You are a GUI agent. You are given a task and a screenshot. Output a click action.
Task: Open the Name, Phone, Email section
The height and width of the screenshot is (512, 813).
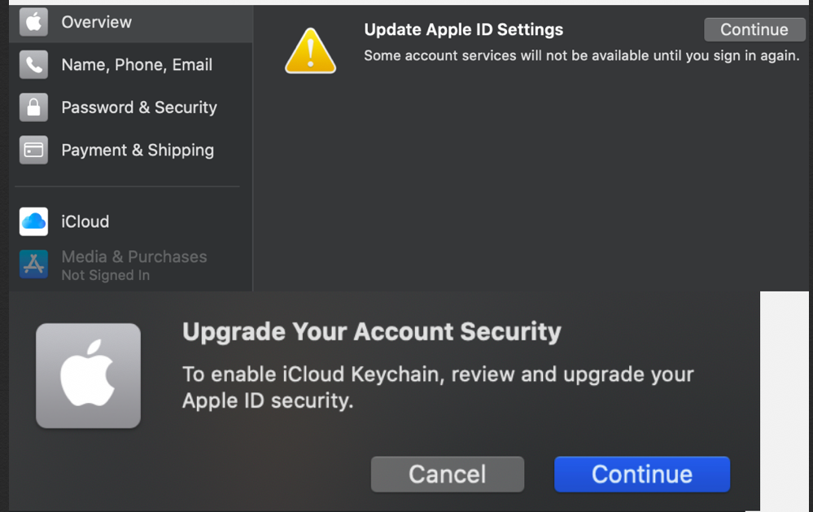coord(137,65)
